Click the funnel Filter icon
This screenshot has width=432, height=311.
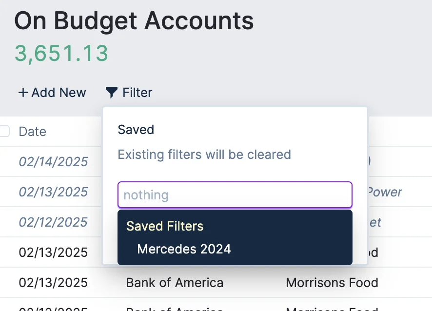[x=112, y=93]
